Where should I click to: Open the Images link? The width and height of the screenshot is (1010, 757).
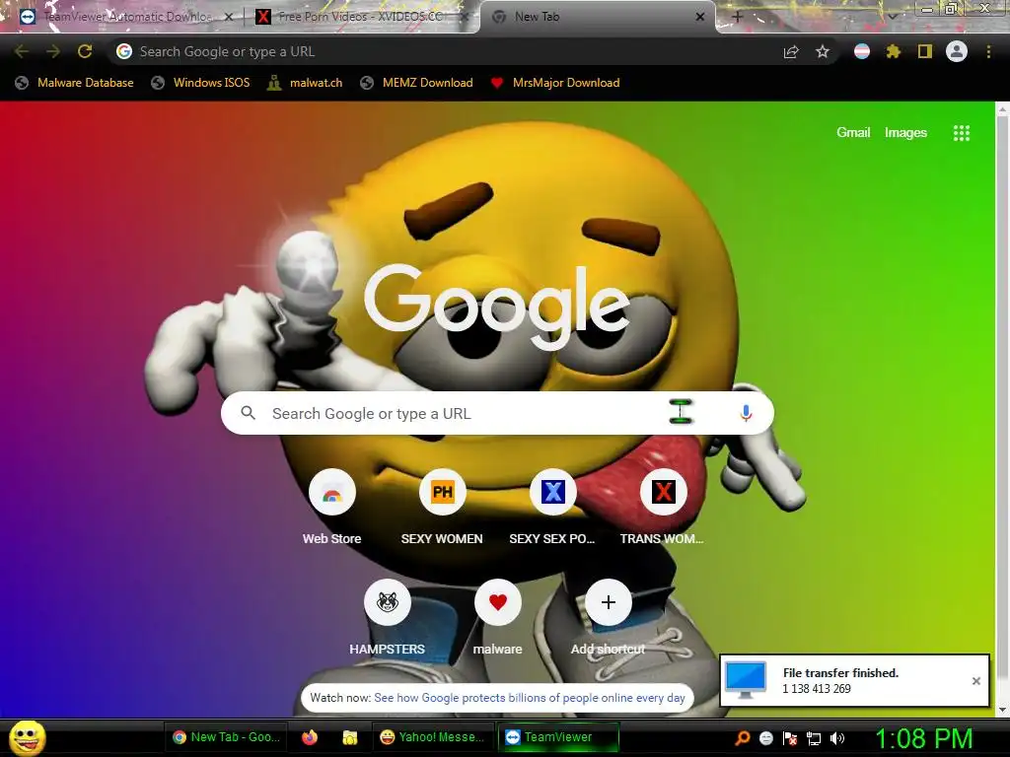pyautogui.click(x=905, y=133)
